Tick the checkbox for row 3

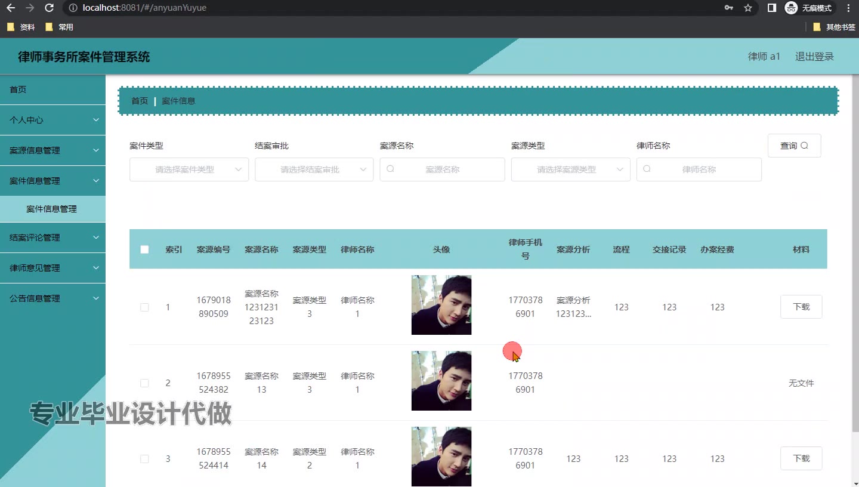144,459
